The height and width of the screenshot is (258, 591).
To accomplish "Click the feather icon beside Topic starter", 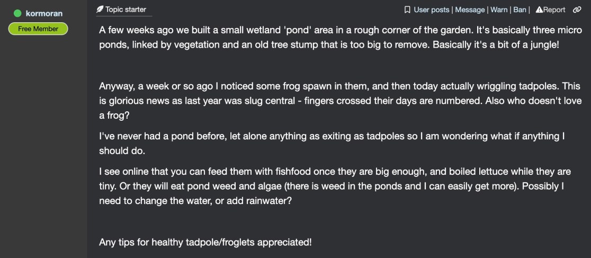I will [100, 9].
